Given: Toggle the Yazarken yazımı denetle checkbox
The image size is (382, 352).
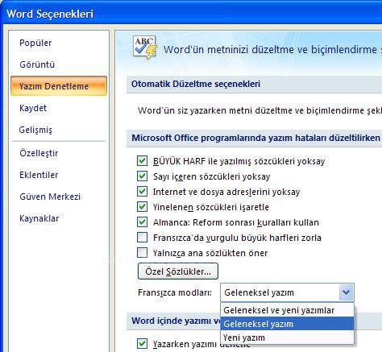Looking at the screenshot, I should tap(142, 344).
